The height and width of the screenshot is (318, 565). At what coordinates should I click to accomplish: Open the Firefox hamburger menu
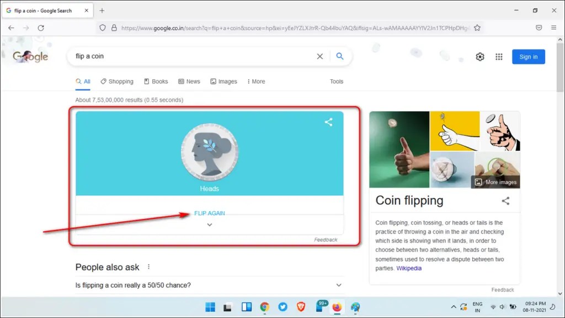pos(553,28)
